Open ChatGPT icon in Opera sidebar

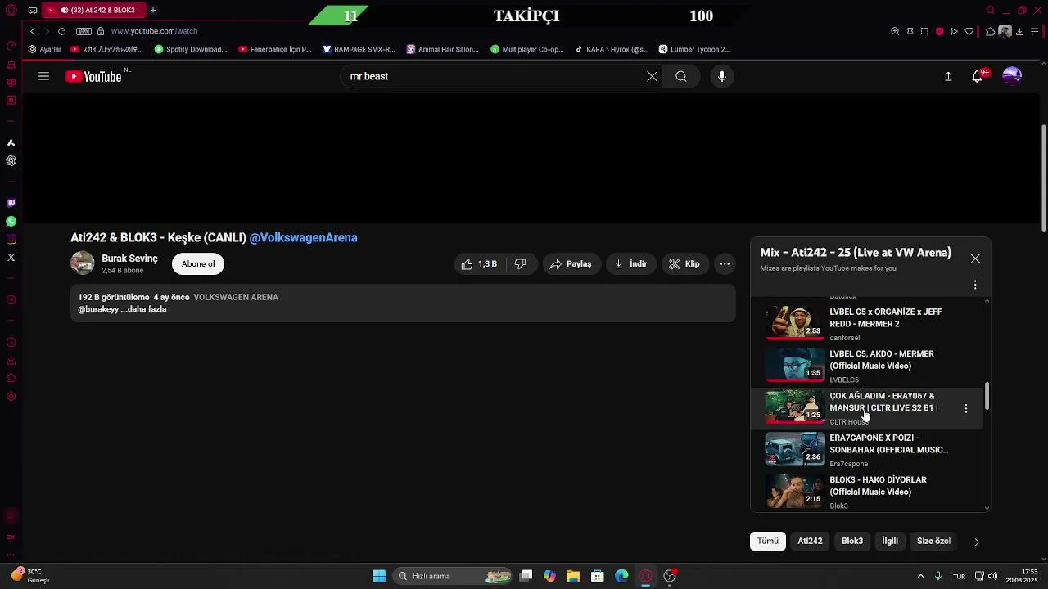coord(11,160)
